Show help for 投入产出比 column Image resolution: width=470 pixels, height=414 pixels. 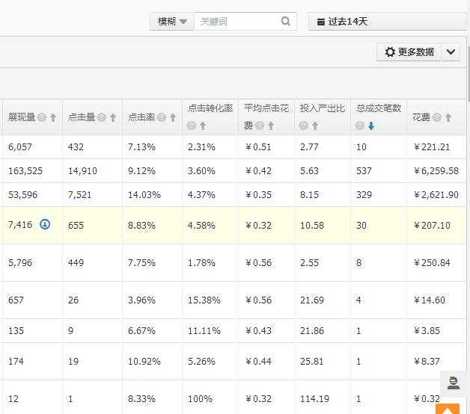[304, 126]
